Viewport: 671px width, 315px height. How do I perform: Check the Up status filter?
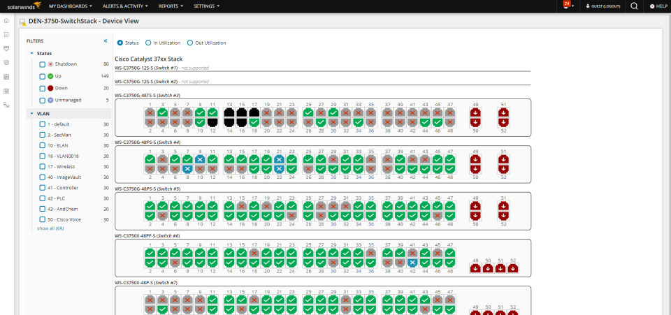point(43,77)
